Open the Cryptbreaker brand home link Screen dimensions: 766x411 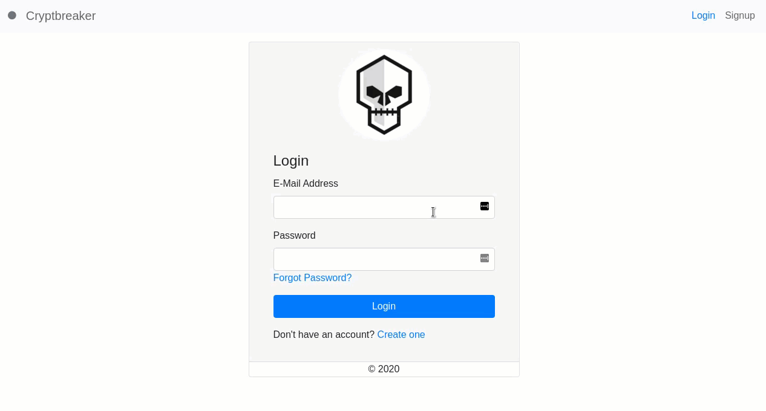(61, 16)
